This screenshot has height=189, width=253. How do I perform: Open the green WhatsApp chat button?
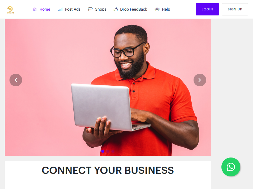(231, 167)
